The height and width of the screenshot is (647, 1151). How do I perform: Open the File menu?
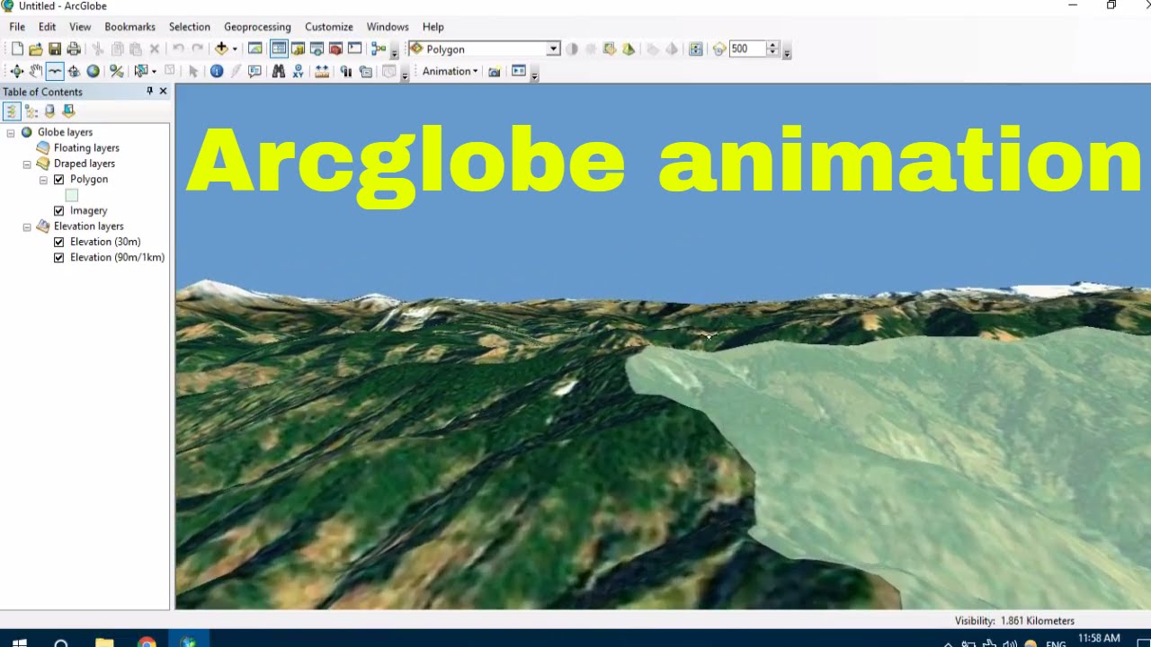(x=17, y=27)
